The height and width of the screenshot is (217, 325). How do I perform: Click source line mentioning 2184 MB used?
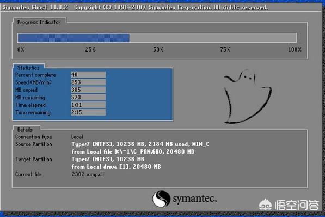coord(140,144)
